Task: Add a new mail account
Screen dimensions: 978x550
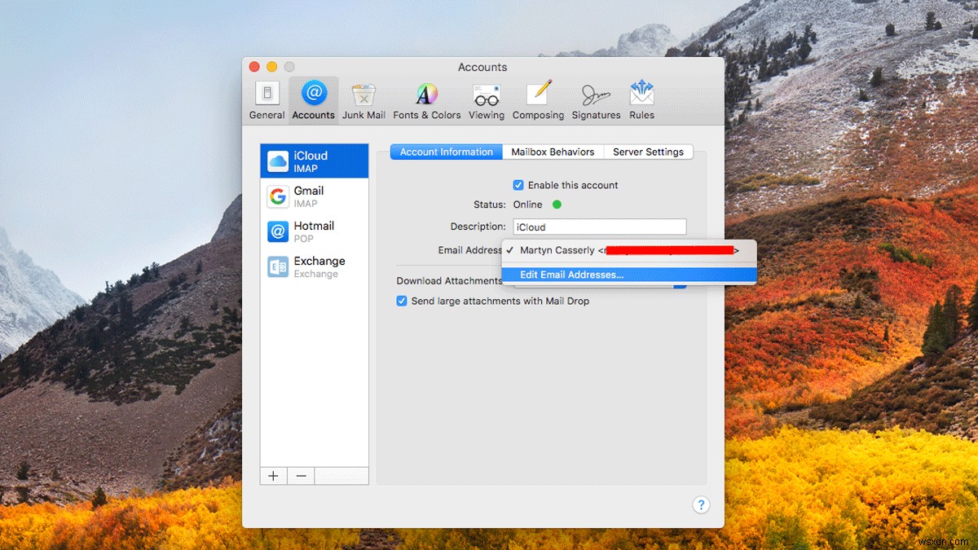Action: (x=273, y=475)
